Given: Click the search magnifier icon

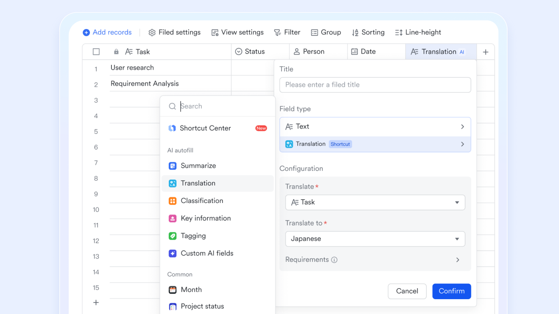Looking at the screenshot, I should coord(172,106).
